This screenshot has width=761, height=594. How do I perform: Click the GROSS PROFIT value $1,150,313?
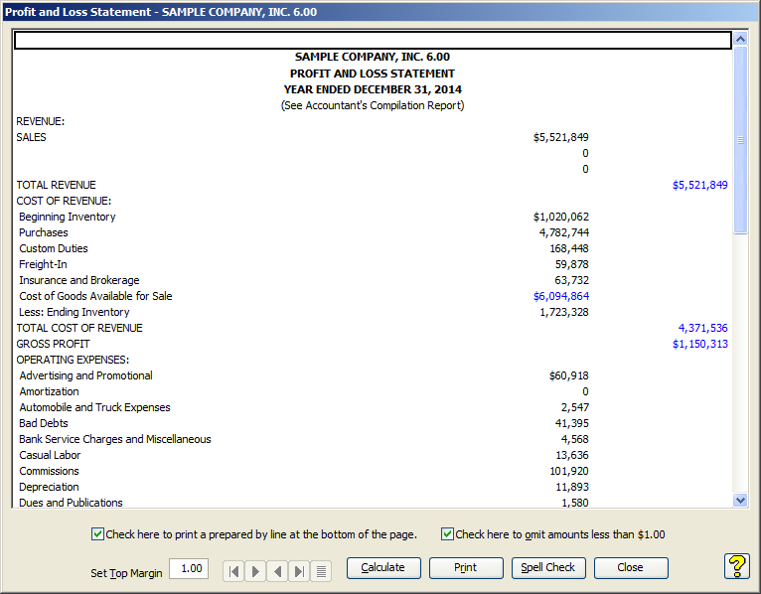tap(699, 344)
